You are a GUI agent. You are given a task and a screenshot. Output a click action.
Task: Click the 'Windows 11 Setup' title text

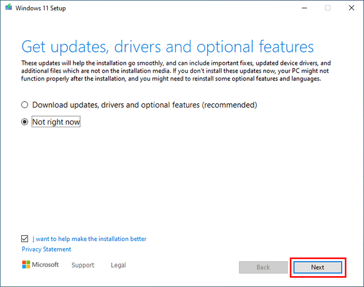[41, 8]
